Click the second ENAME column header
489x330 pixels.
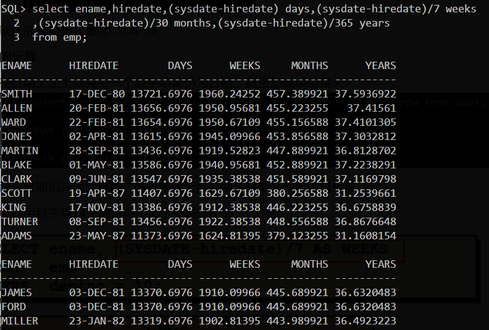point(17,264)
